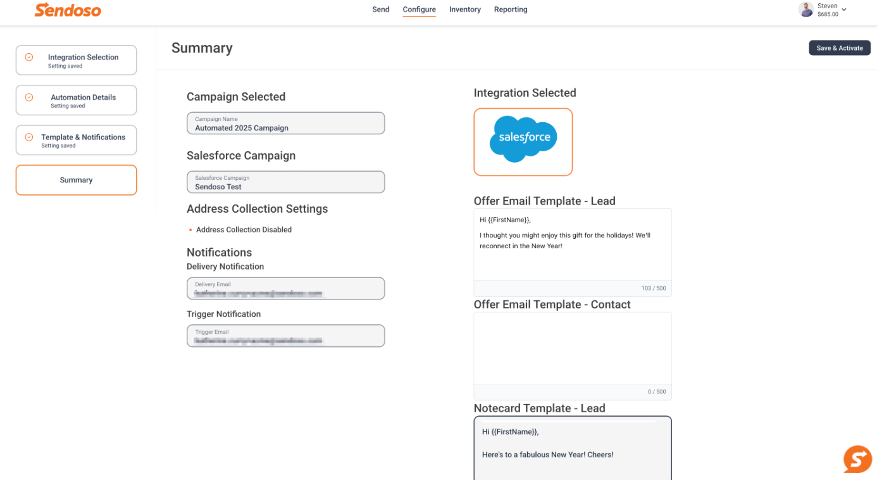Viewport: 877px width, 480px height.
Task: Click the '103 / 500' character count
Action: (x=654, y=288)
